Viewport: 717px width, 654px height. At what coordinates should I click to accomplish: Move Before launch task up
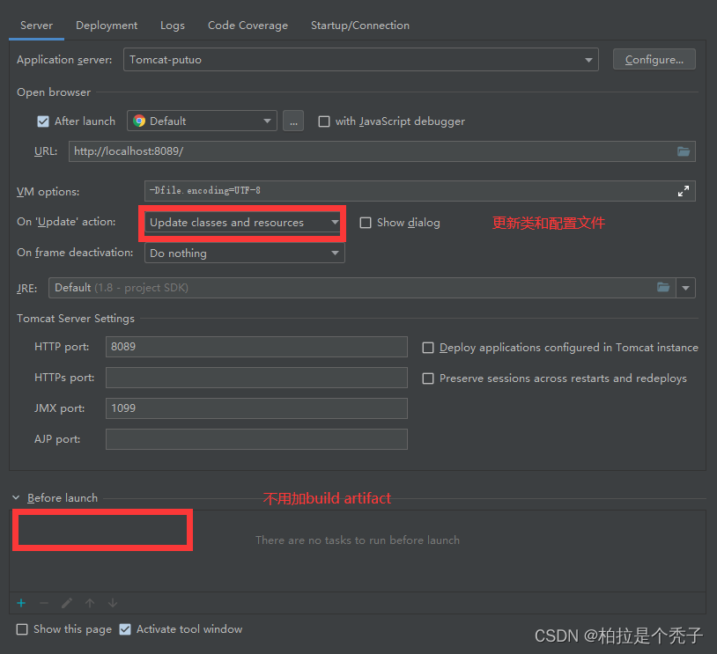tap(90, 603)
